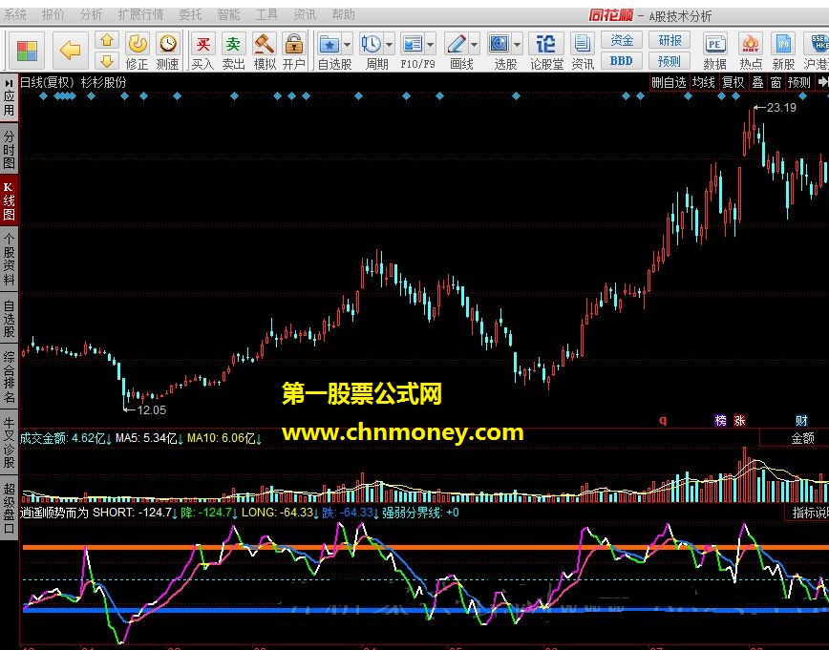Click the yellow up arrow icon
Viewport: 829px width, 650px height.
pyautogui.click(x=107, y=41)
